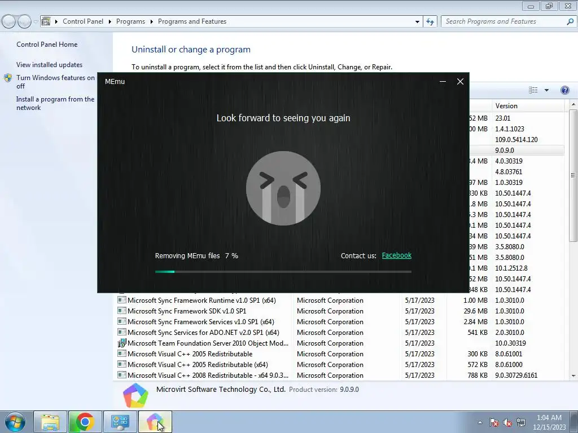Click the vertical scrollbar thumb

pos(573,176)
